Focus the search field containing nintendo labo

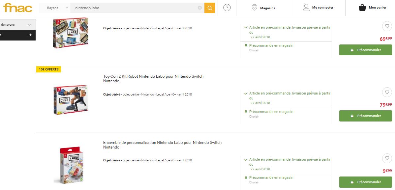point(137,8)
